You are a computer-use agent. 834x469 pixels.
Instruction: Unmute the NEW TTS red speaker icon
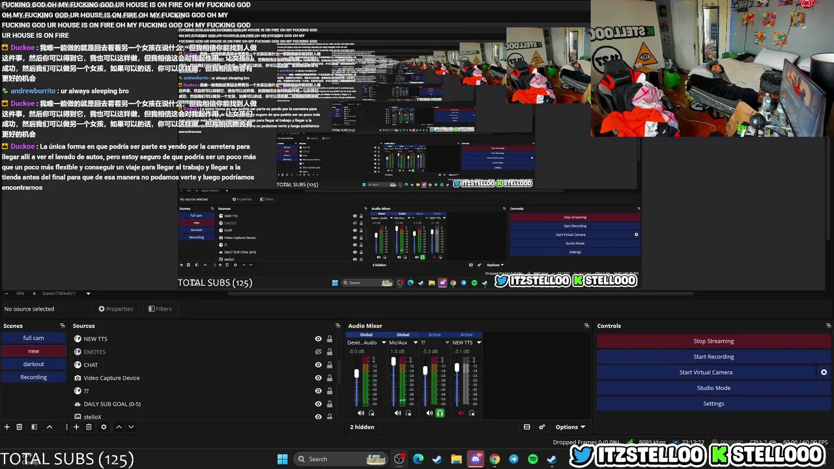pyautogui.click(x=461, y=413)
